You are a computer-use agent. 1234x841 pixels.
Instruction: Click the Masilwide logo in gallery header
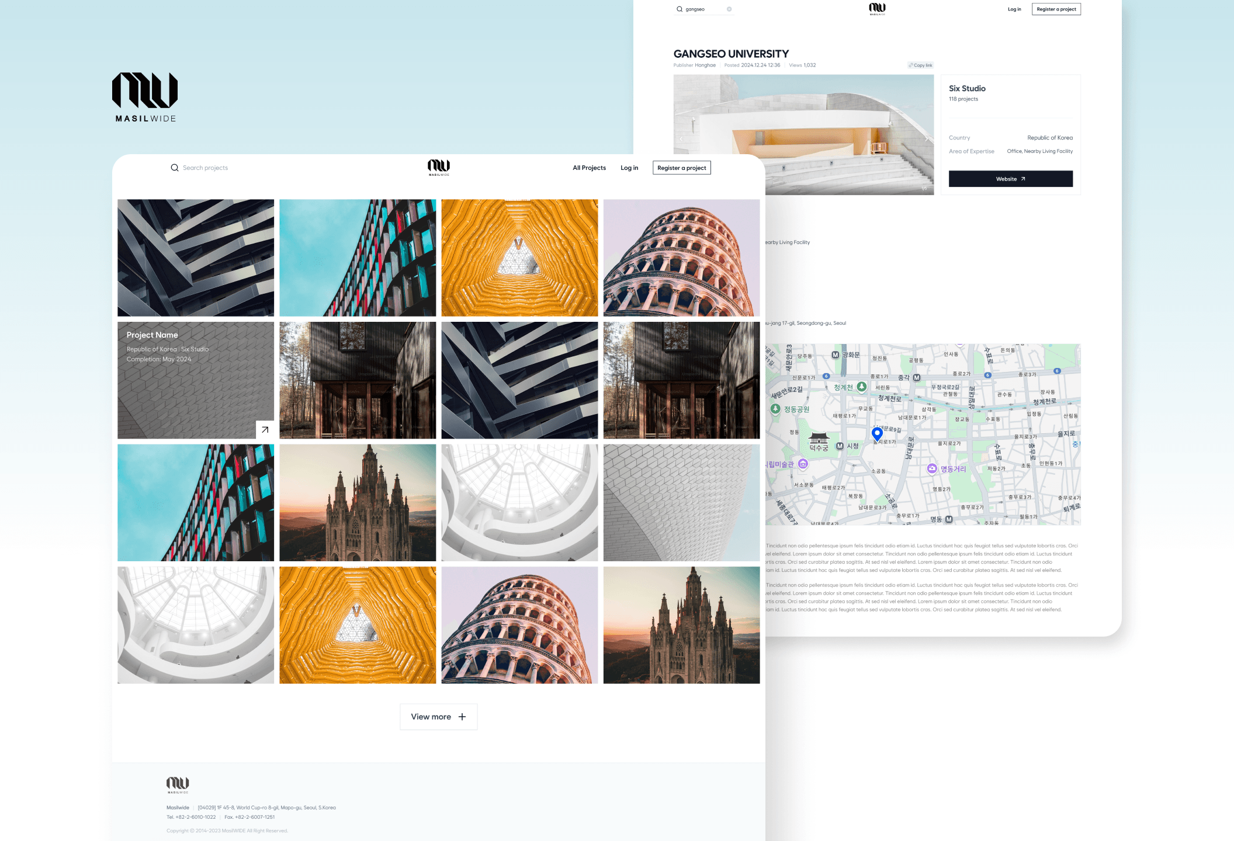click(x=439, y=167)
